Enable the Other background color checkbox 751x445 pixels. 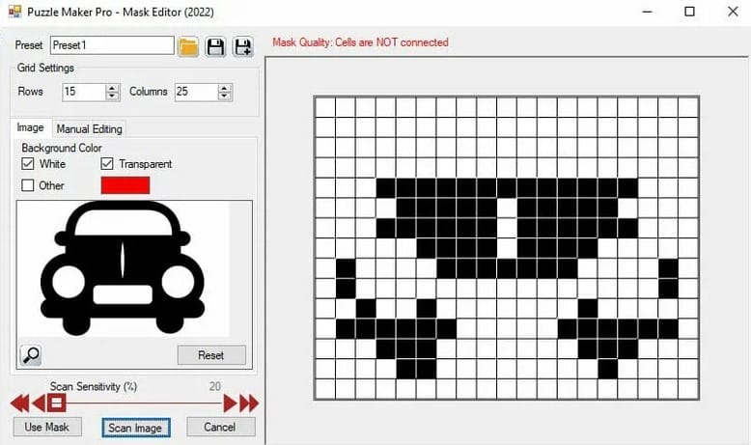[27, 185]
